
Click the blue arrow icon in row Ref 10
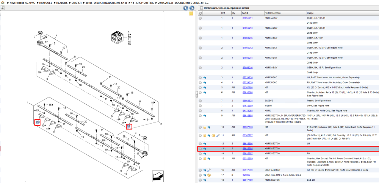209,127
